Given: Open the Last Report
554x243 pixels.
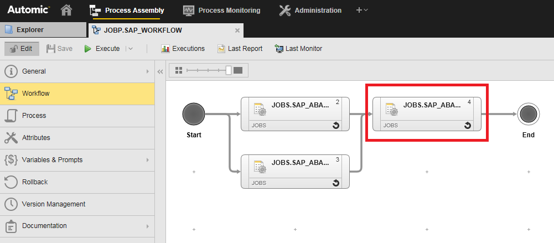Looking at the screenshot, I should pyautogui.click(x=240, y=49).
